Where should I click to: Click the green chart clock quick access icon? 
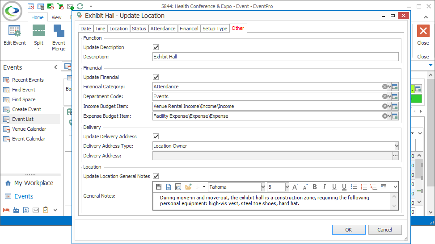(51, 6)
